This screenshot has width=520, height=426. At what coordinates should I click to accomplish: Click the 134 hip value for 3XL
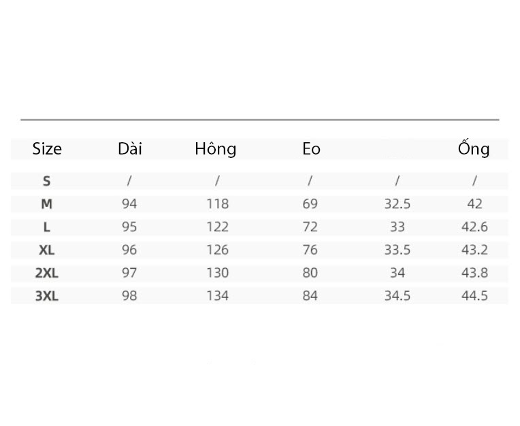point(218,296)
